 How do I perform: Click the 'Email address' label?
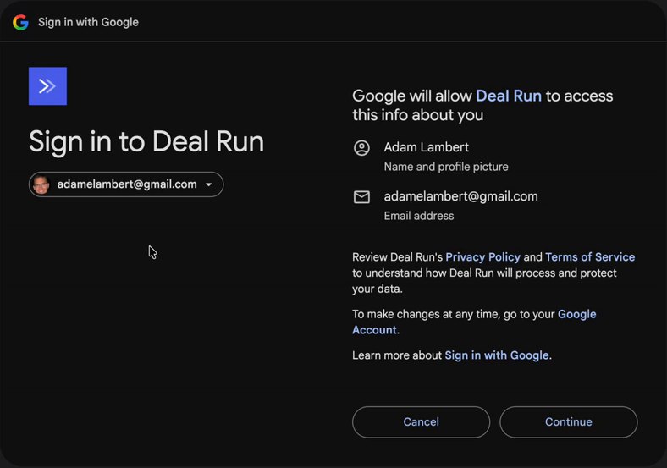(419, 216)
